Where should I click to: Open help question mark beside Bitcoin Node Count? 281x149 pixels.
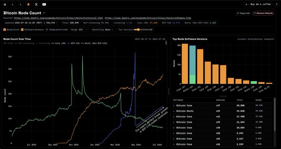pos(44,13)
